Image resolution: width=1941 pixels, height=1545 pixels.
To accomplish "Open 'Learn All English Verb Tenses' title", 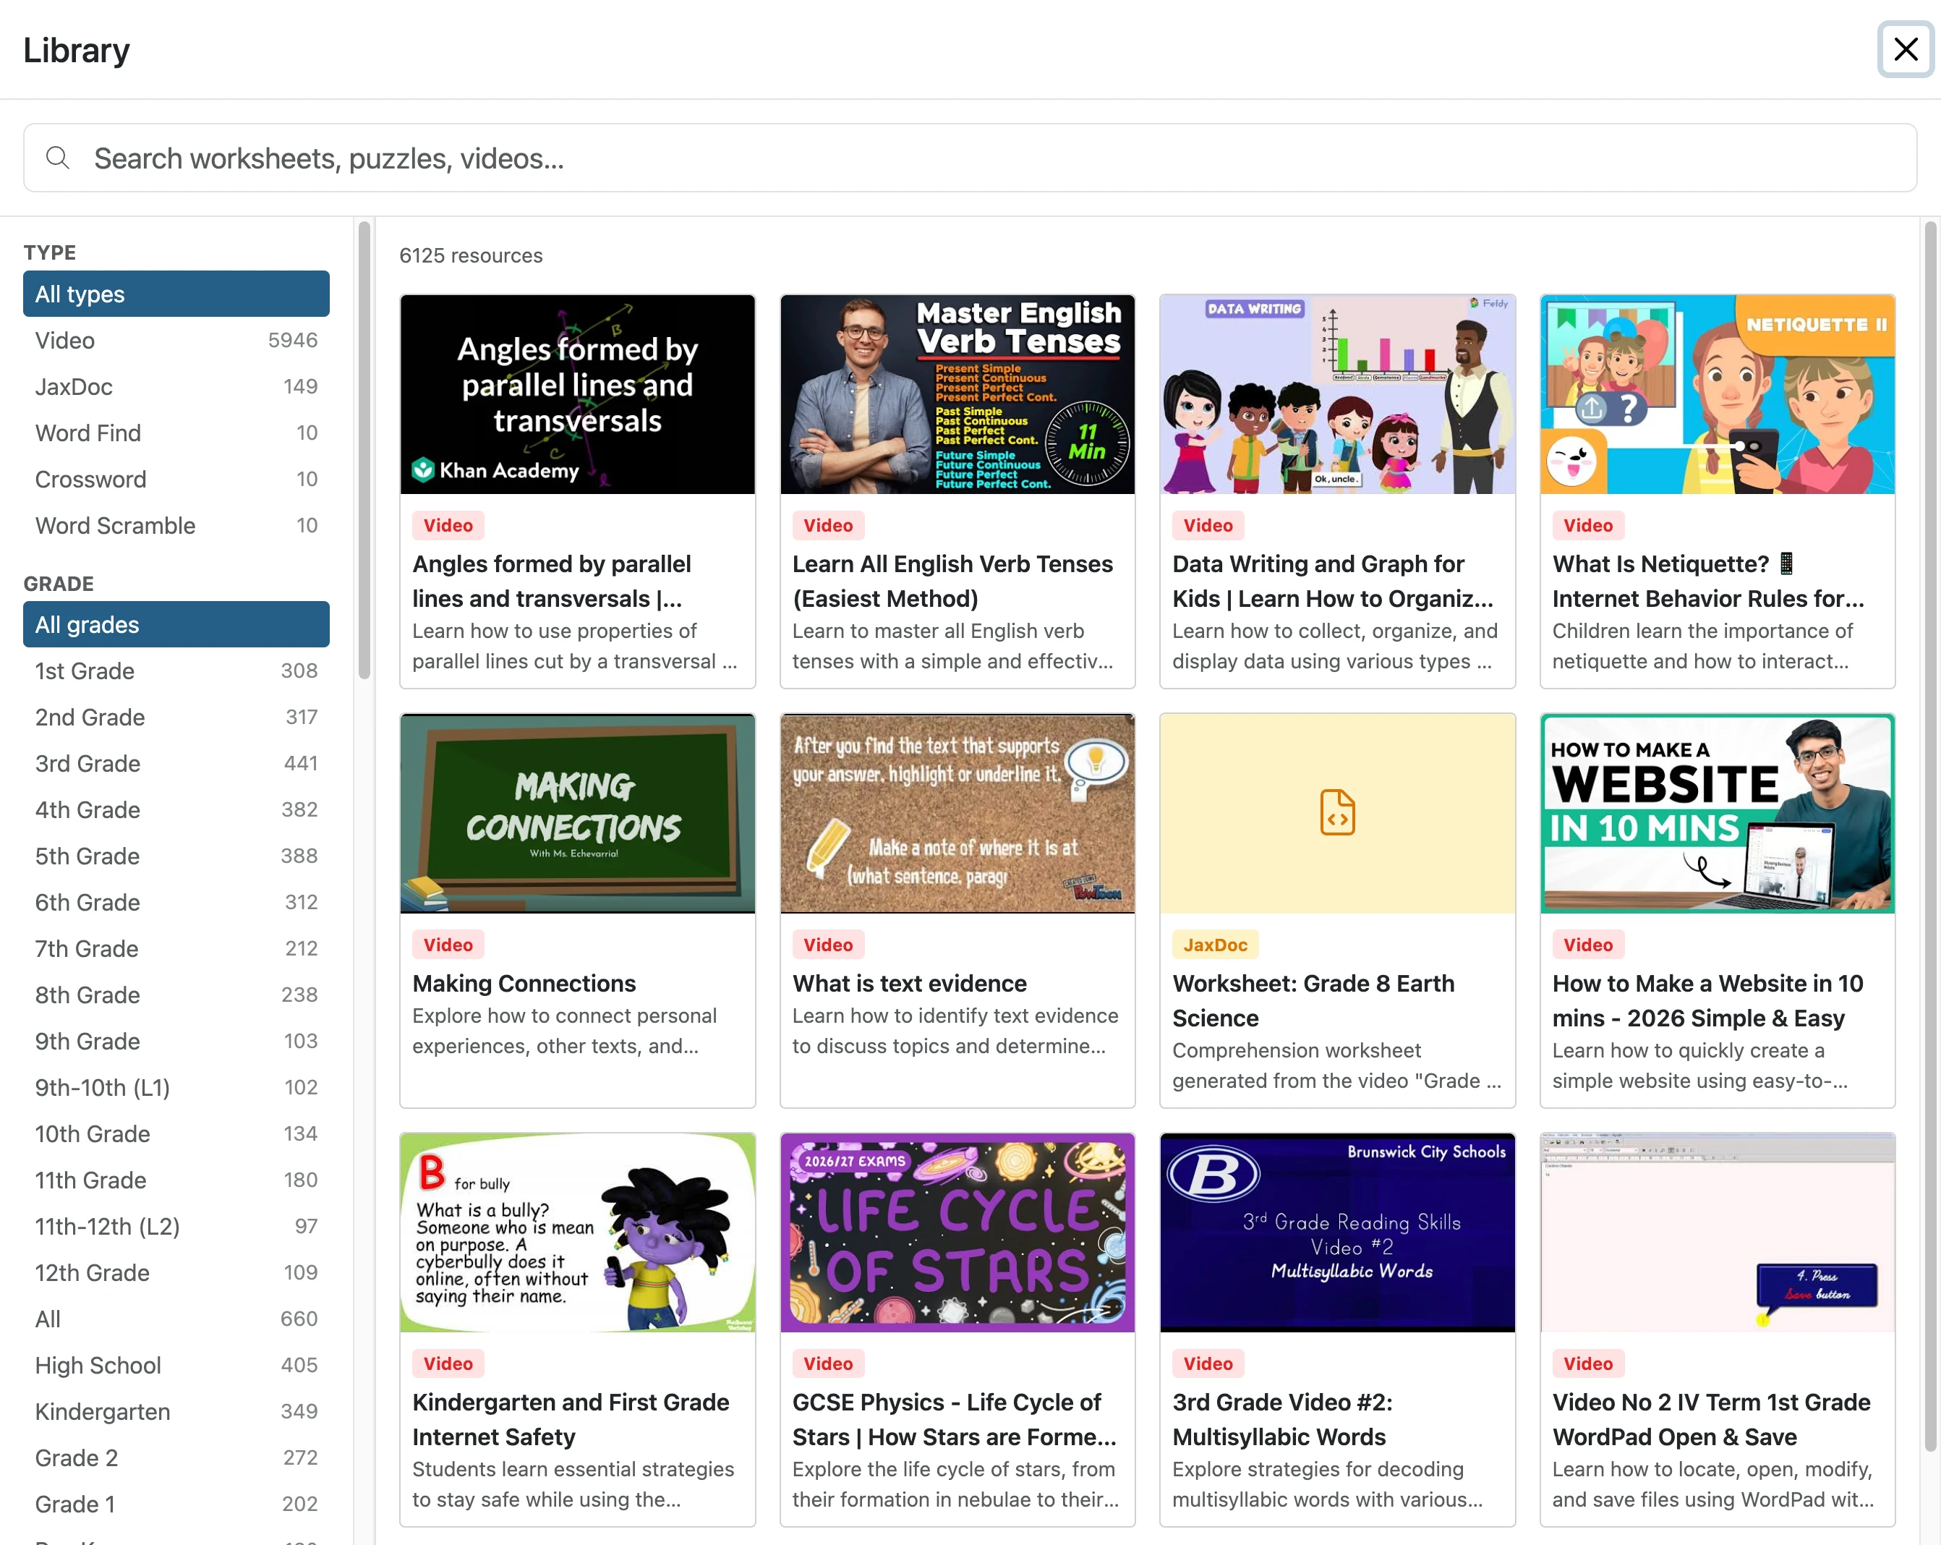I will [x=952, y=581].
